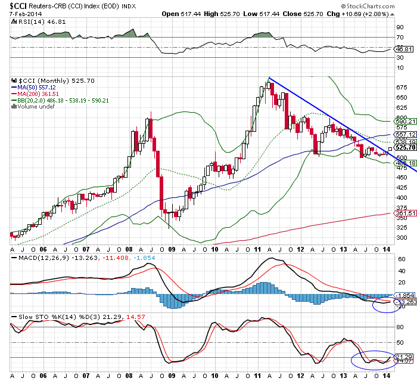Click the -1.854 MACD histogram value tag
This screenshot has width=417, height=381.
[405, 295]
